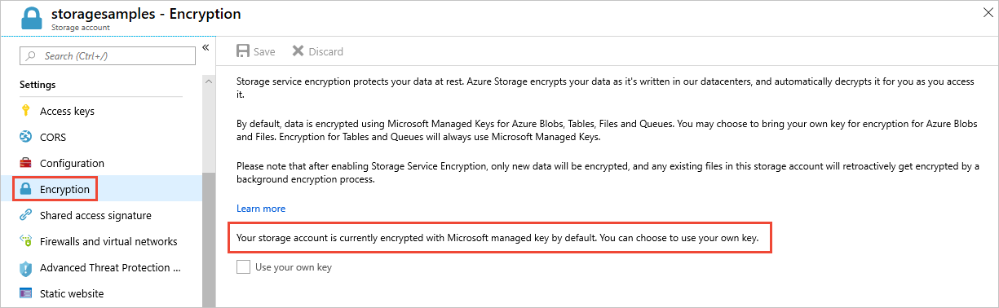
Task: Click the Shared access signature link icon
Action: 25,215
